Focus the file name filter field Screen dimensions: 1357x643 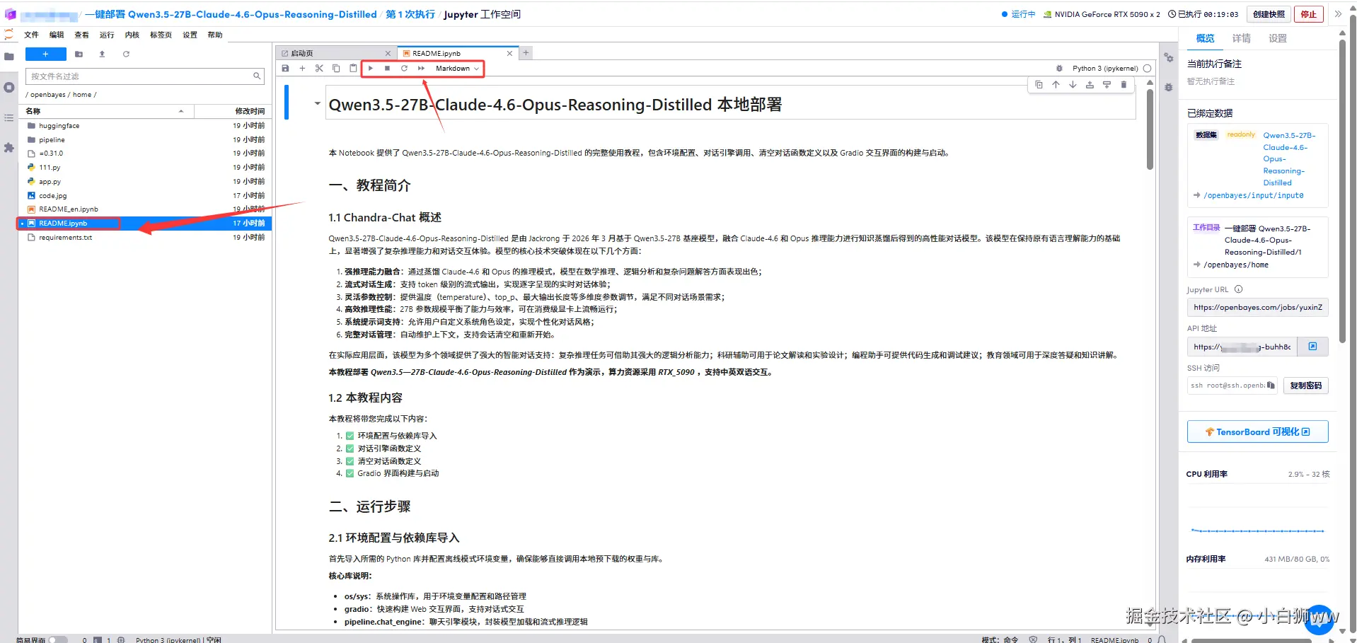tap(144, 76)
